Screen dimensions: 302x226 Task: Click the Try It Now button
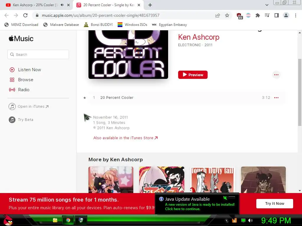click(275, 204)
